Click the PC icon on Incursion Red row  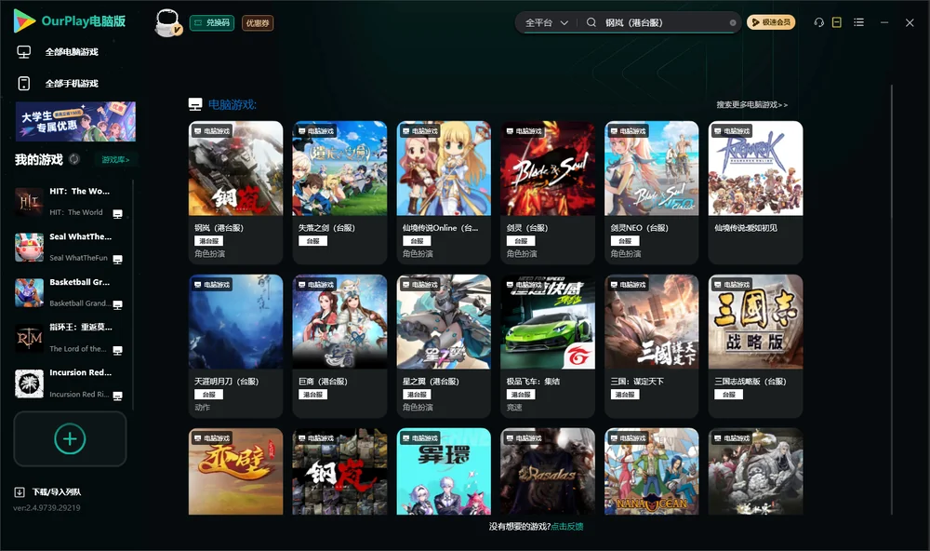(117, 396)
